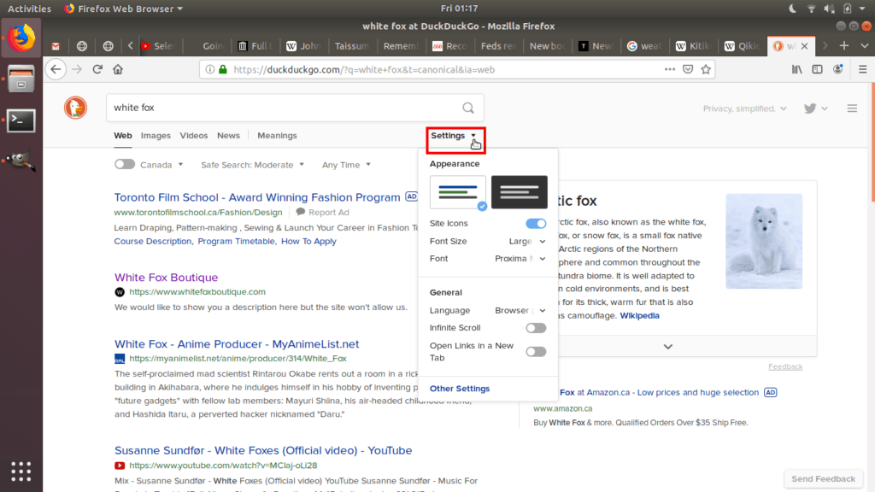Toggle the Canada region switch
The image size is (875, 492).
pos(125,164)
